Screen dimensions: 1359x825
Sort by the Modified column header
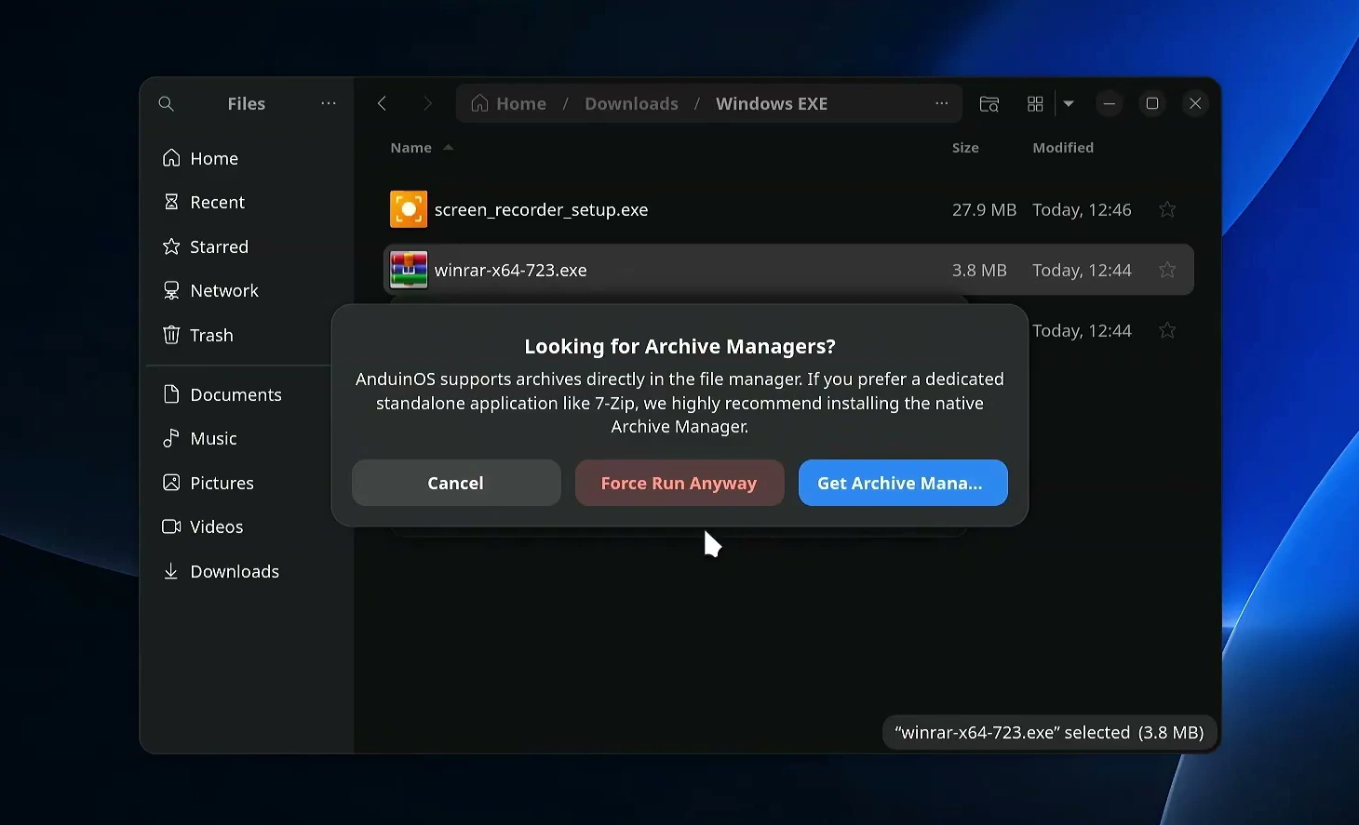point(1063,147)
